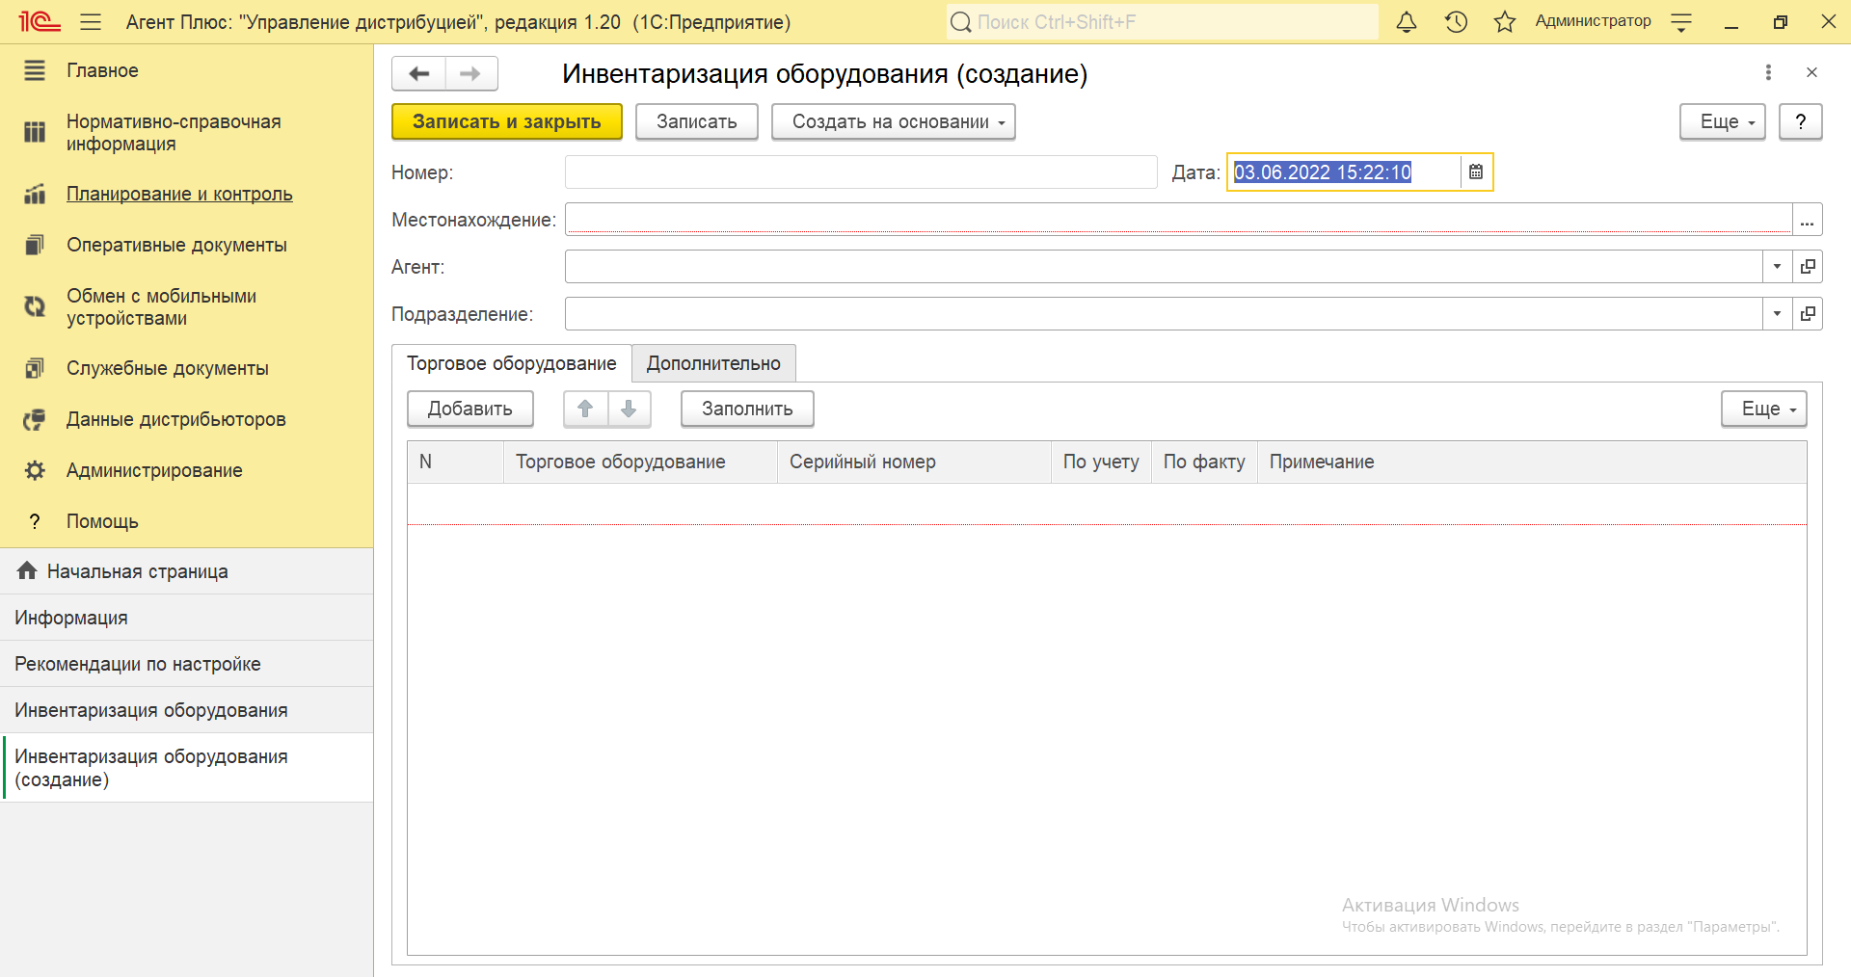Open the Оперативные документы section

[176, 245]
